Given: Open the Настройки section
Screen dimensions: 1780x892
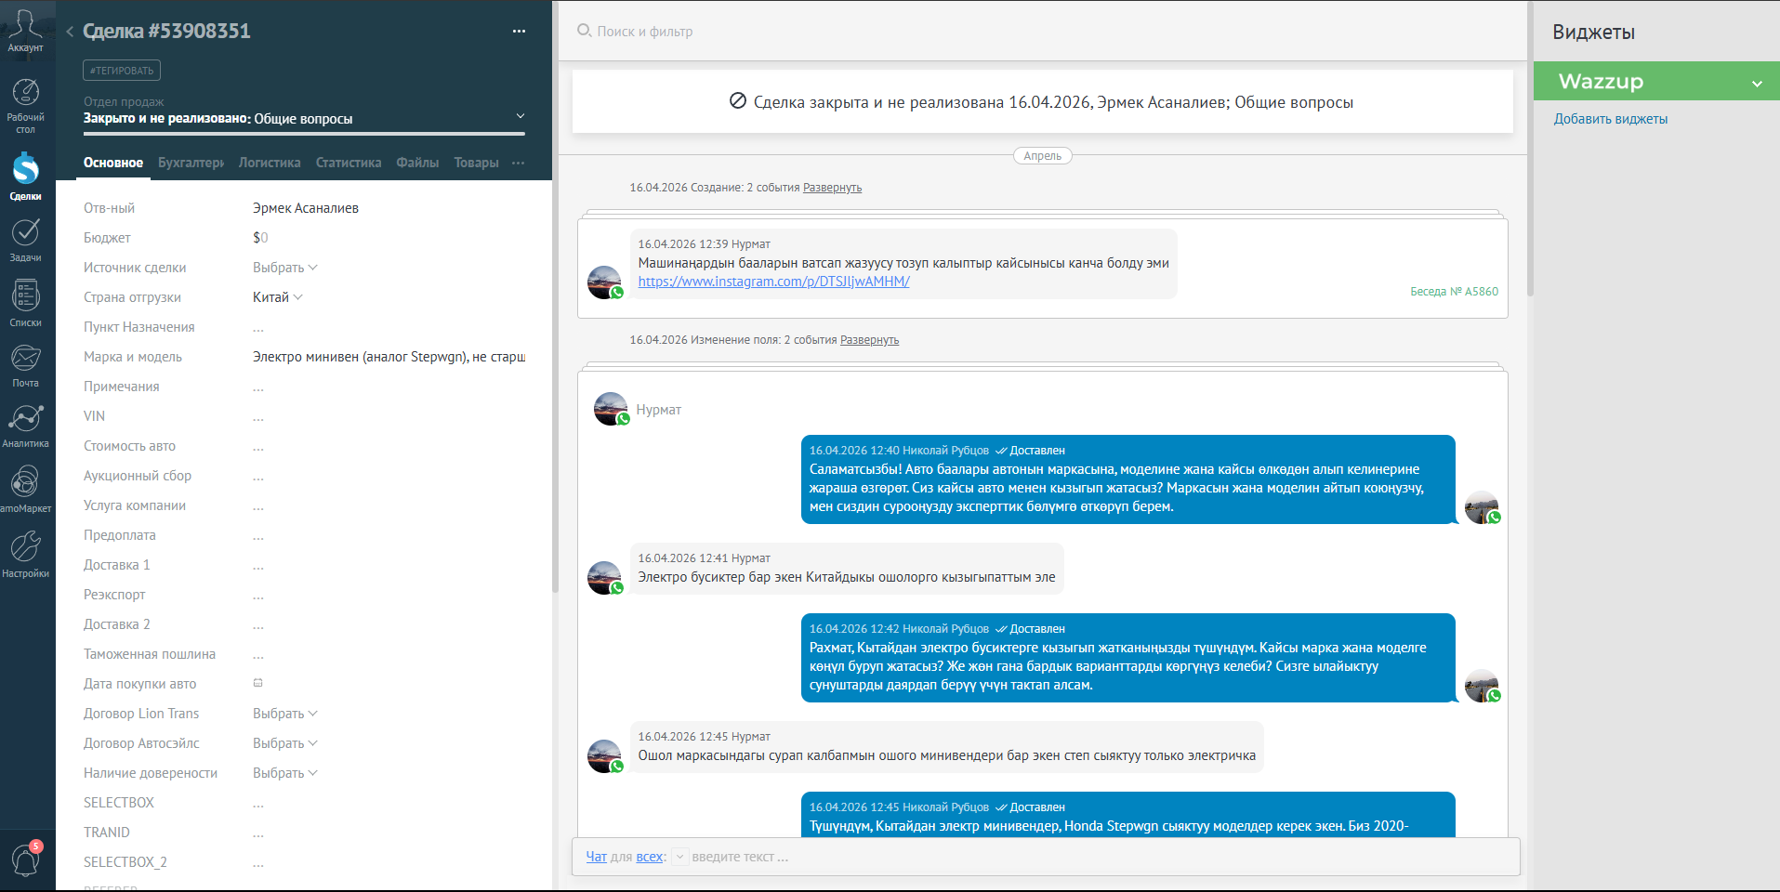Looking at the screenshot, I should [25, 554].
